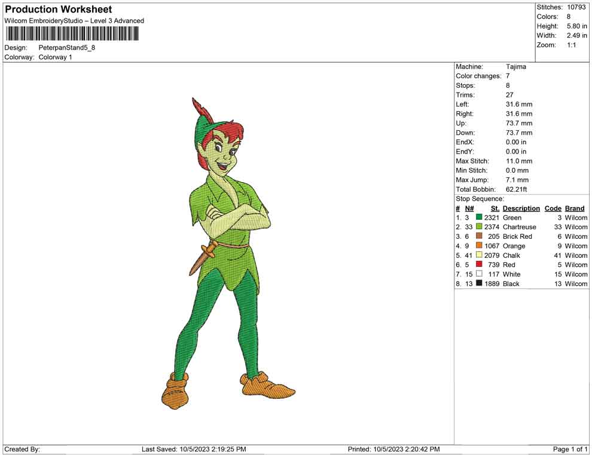This screenshot has height=455, width=592.
Task: Click the 'Page 1 of 1' footer text
Action: click(570, 449)
